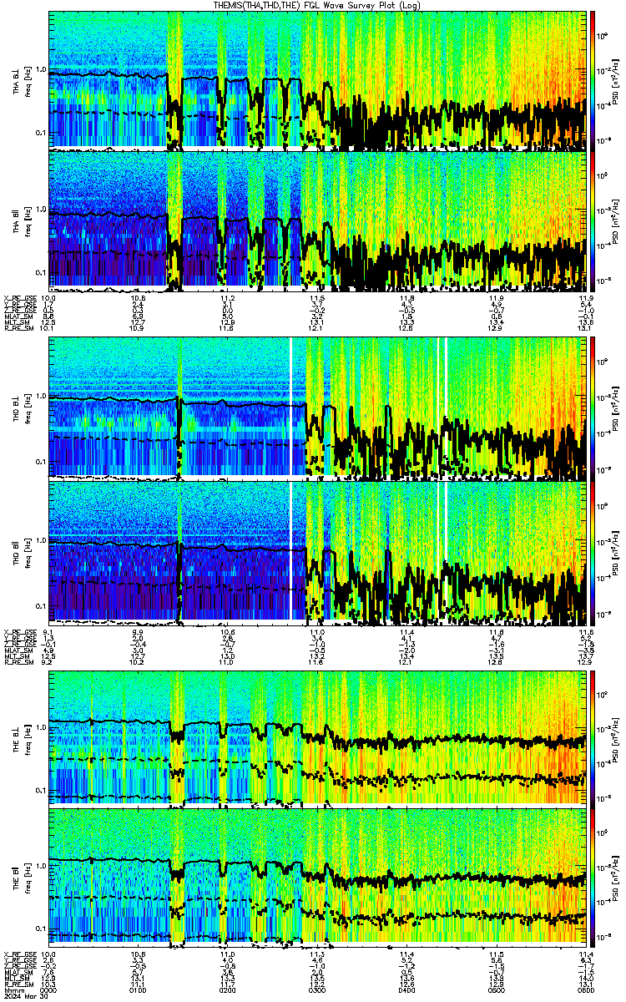Image resolution: width=626 pixels, height=1002 pixels.
Task: Click the THE B⊥ spectrogram panel
Action: (x=317, y=738)
